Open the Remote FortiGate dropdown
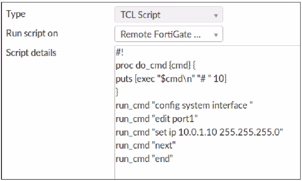302x181 pixels. point(169,34)
